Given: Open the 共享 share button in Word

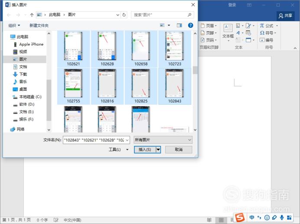Looking at the screenshot, I should tap(285, 16).
